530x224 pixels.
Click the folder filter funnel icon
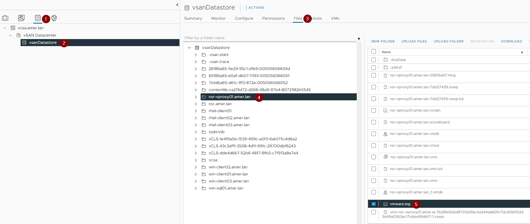[359, 39]
